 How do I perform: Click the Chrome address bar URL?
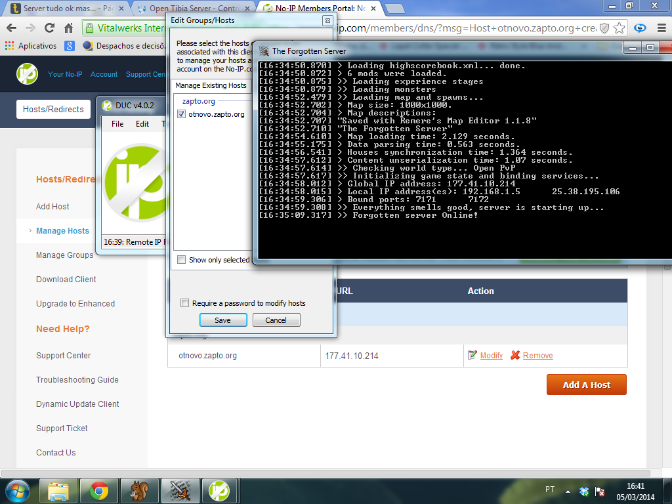[x=467, y=28]
